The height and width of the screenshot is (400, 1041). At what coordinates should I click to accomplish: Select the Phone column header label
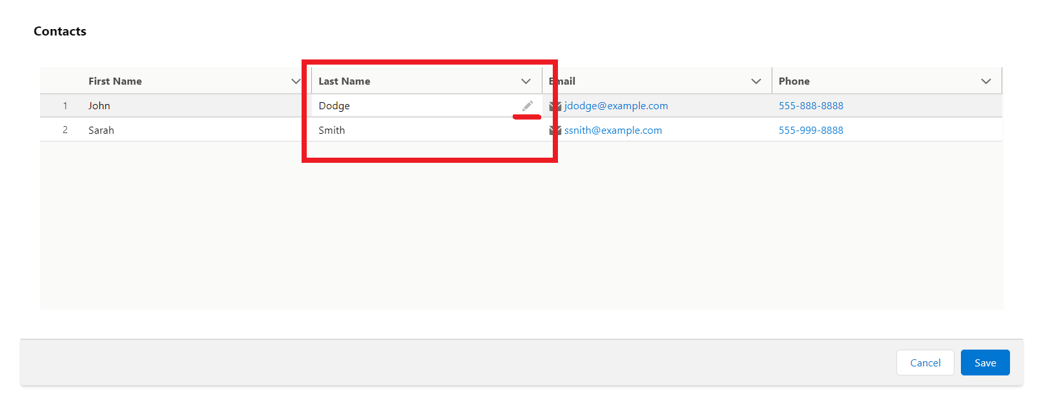tap(794, 81)
